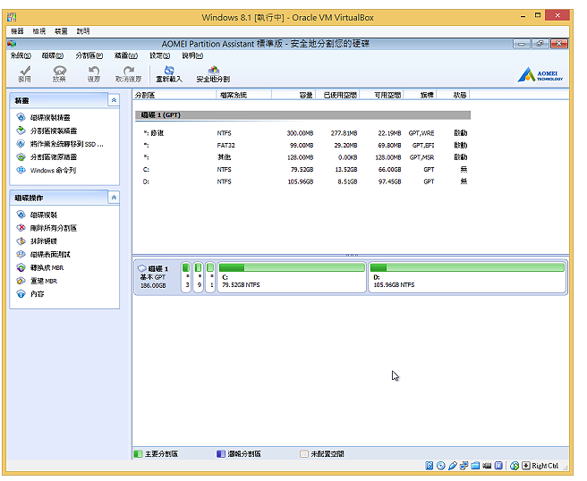Choose delete all partitions (刪除所有分割區)
Viewport: 587px width, 481px height.
point(53,228)
